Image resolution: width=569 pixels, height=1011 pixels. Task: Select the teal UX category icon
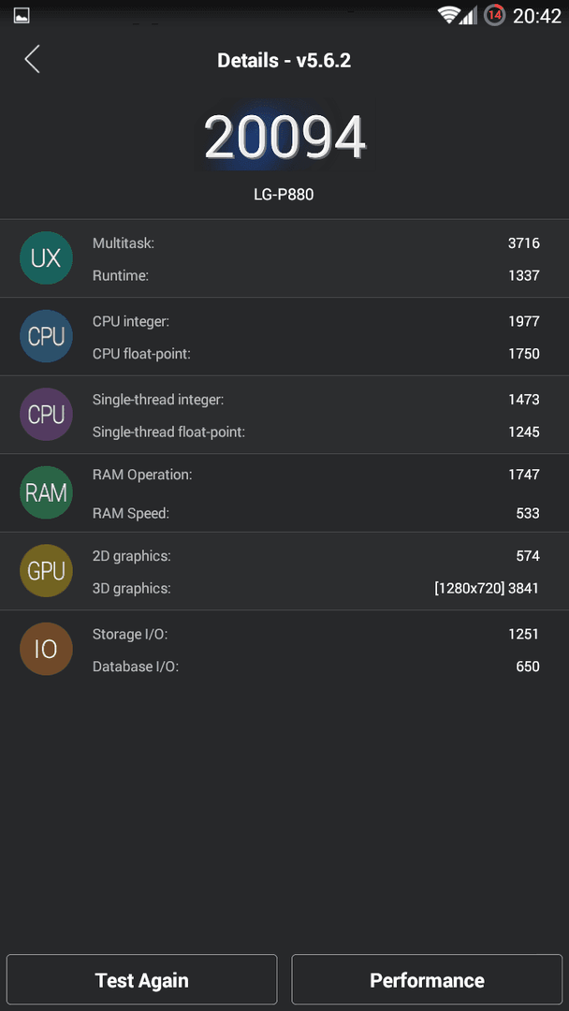tap(46, 258)
